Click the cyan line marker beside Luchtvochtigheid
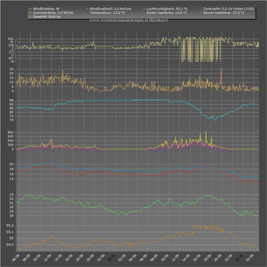 point(144,9)
